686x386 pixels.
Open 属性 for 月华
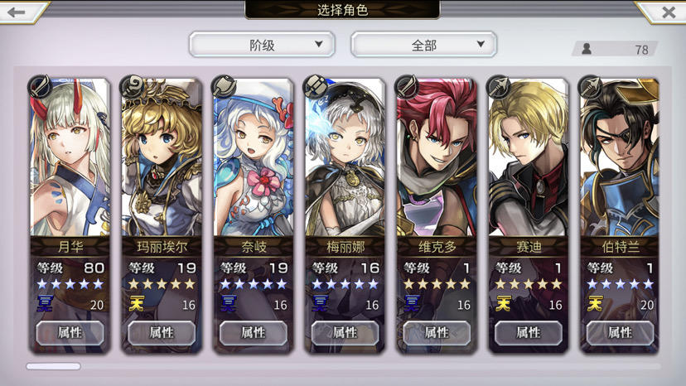pyautogui.click(x=70, y=333)
